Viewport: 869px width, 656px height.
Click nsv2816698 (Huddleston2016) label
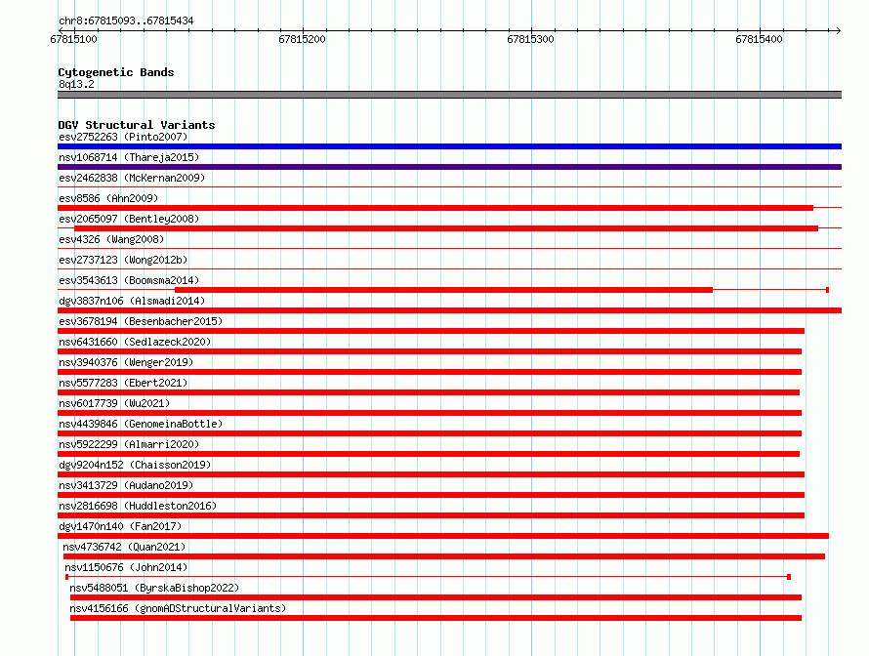138,506
